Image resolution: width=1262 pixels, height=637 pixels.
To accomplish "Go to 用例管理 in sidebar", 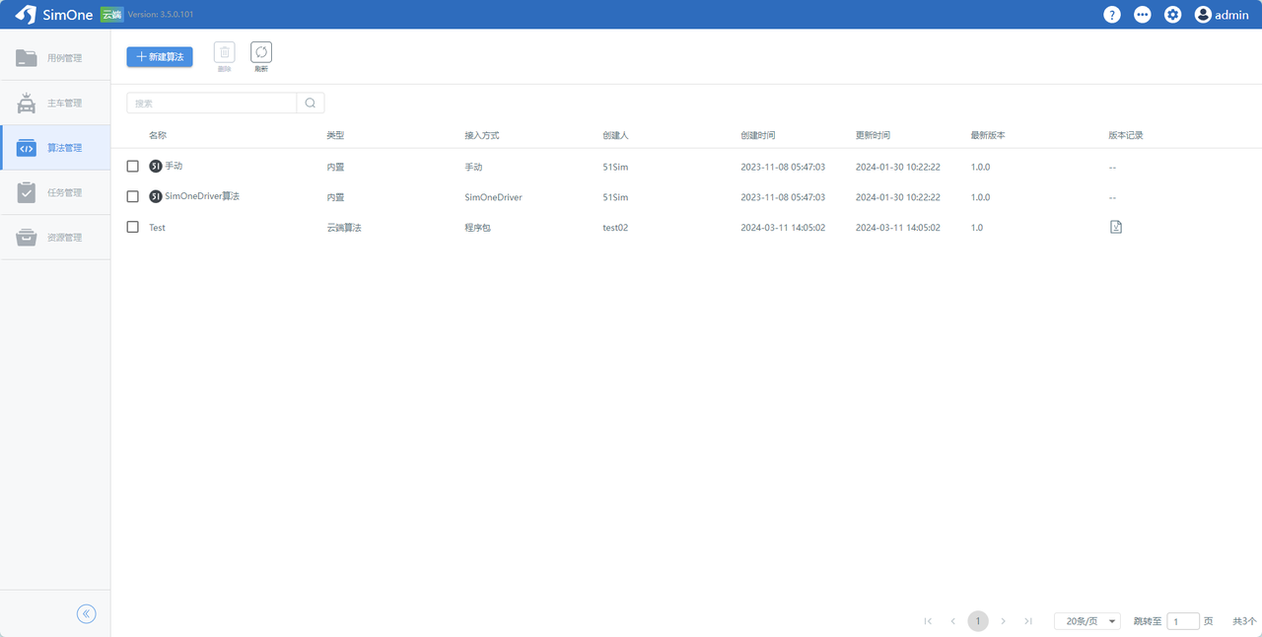I will (x=55, y=58).
